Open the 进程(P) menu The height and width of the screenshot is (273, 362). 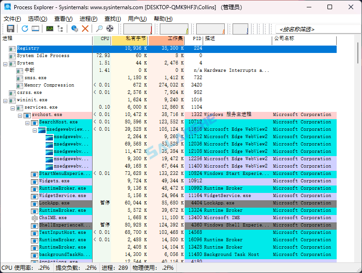(88, 19)
